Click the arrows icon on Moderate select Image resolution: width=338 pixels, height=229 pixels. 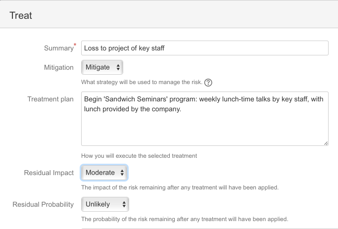click(x=122, y=173)
